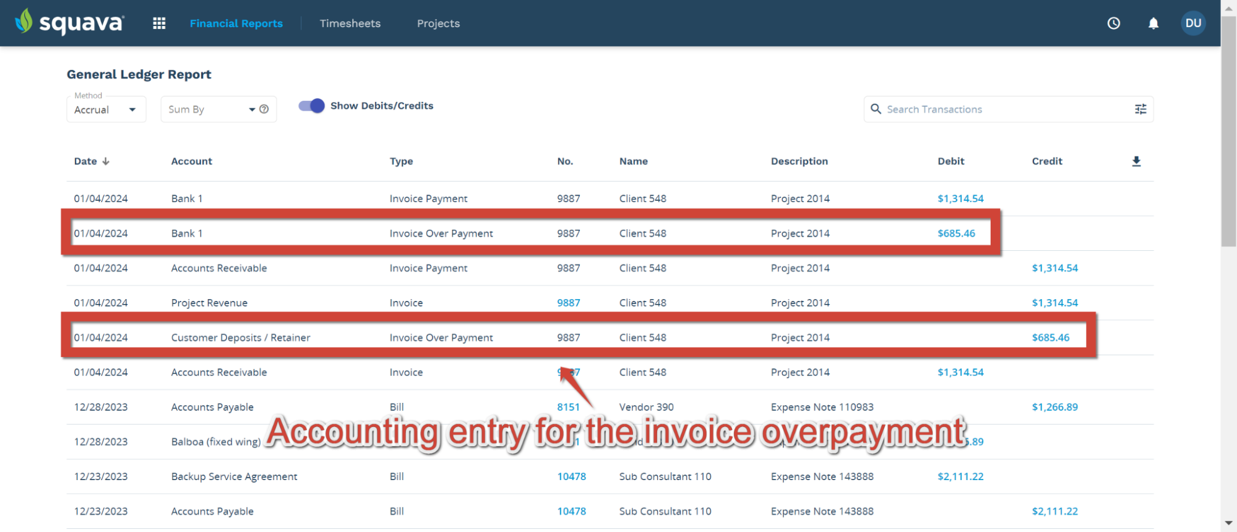Click the $2,111.22 debit amount

[960, 476]
